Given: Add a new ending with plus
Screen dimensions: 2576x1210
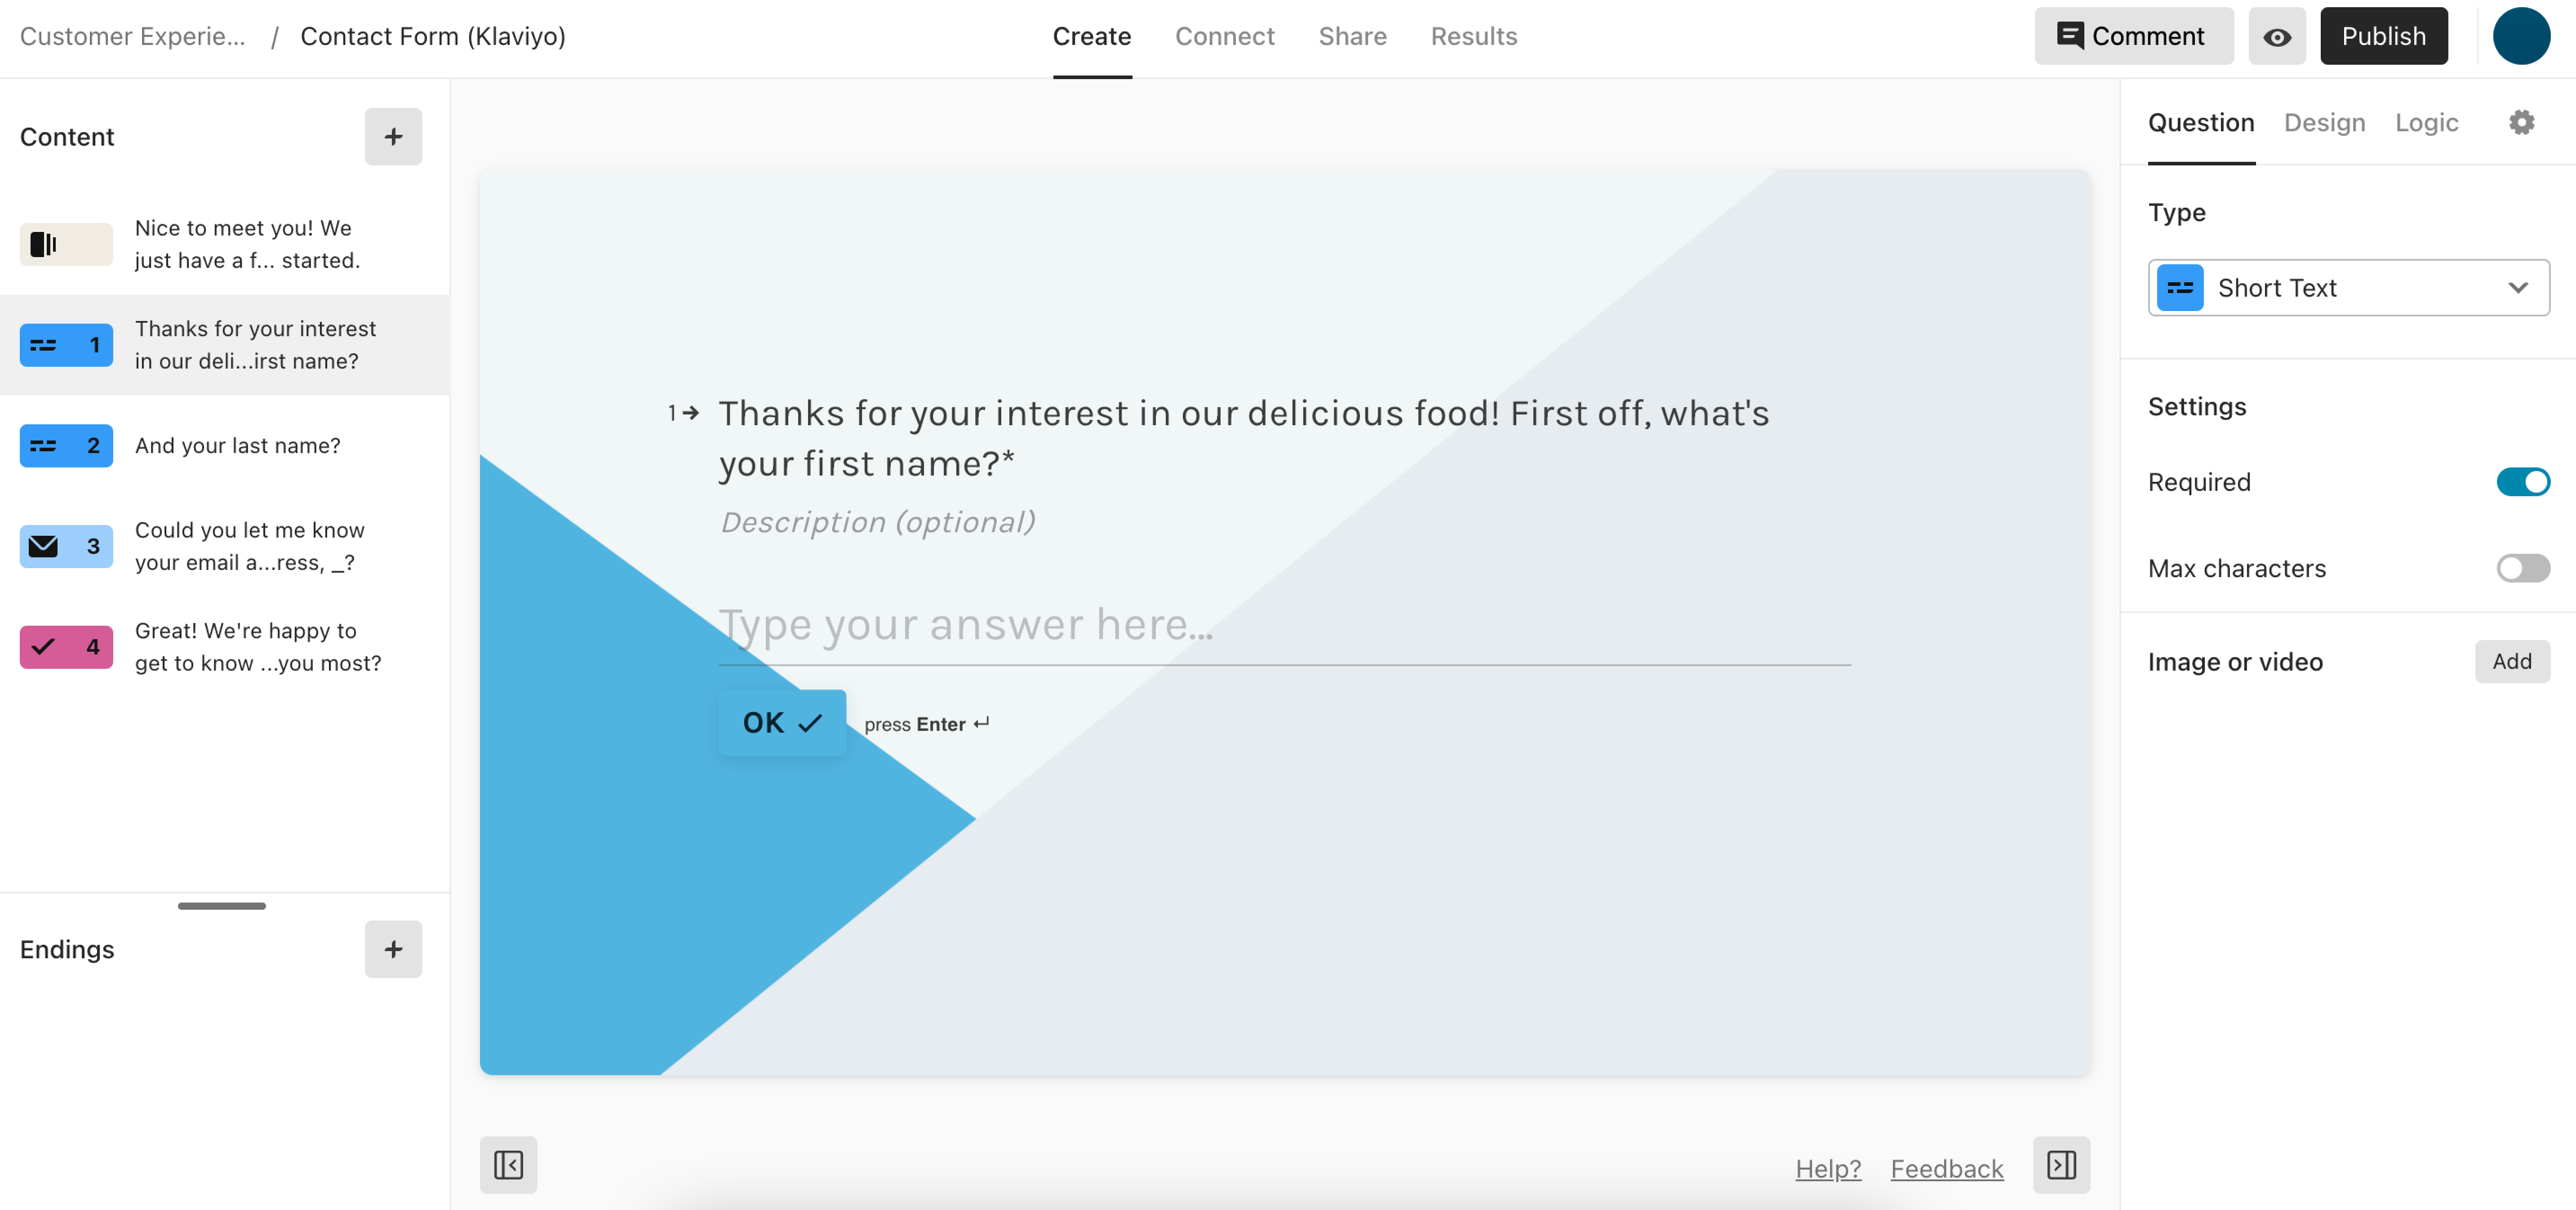Looking at the screenshot, I should [x=393, y=949].
